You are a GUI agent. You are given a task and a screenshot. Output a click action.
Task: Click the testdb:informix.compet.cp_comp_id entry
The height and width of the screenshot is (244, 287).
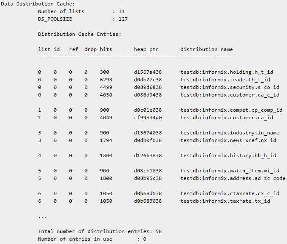(x=231, y=110)
